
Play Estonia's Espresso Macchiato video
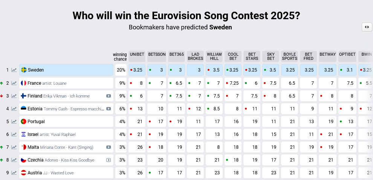pos(109,109)
